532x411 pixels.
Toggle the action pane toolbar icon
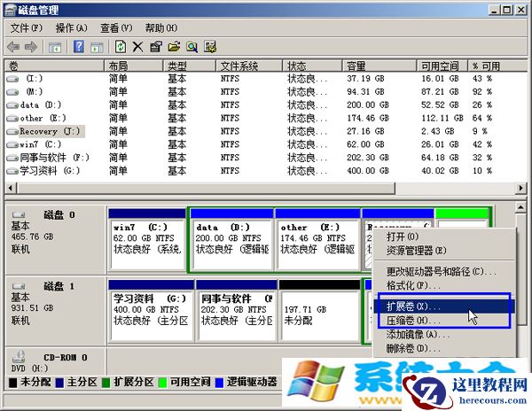pos(97,47)
